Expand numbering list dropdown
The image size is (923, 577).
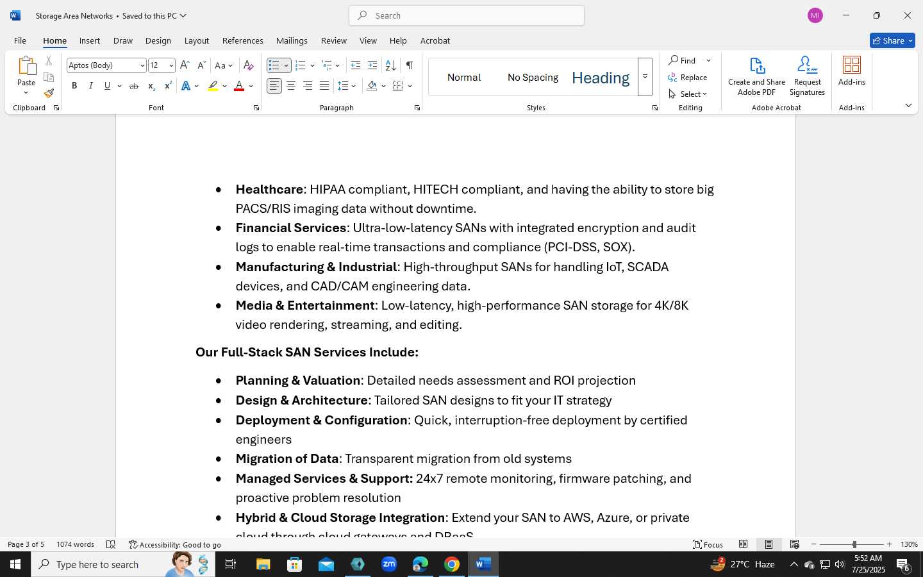tap(312, 65)
